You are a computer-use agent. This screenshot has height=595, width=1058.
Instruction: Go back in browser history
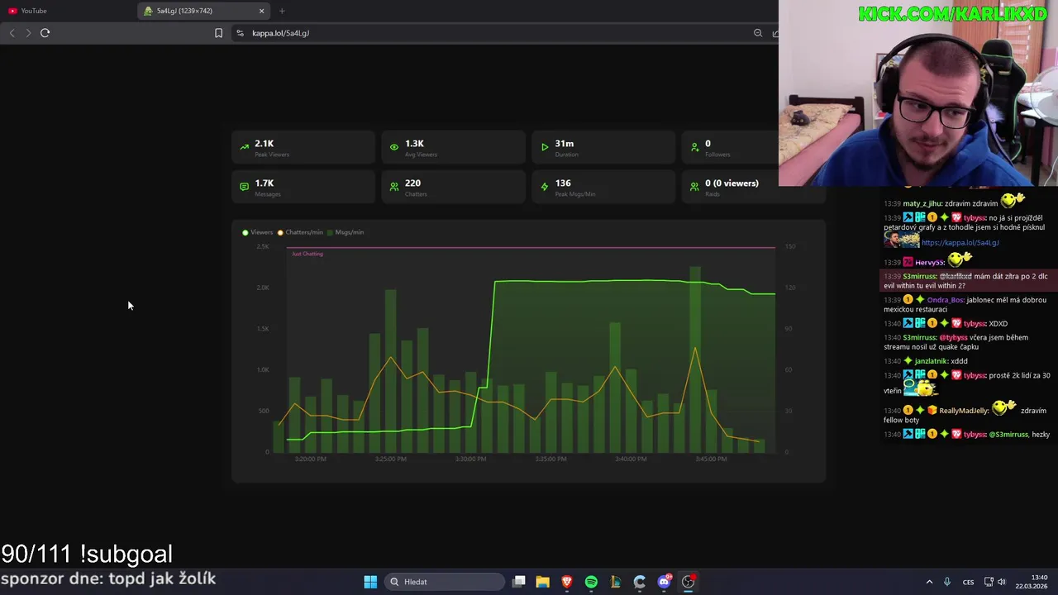[12, 33]
